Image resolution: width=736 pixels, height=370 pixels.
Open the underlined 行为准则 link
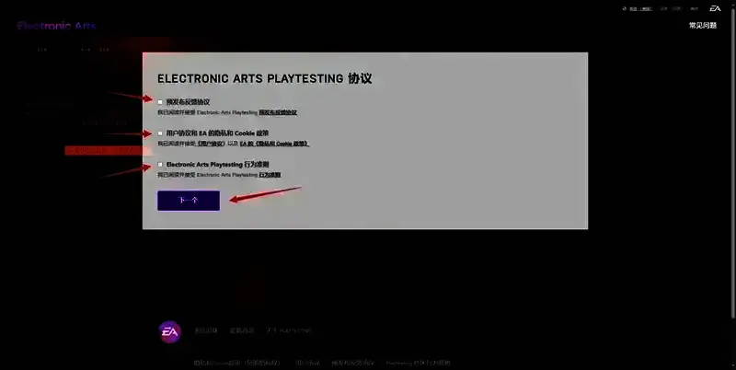click(x=270, y=175)
